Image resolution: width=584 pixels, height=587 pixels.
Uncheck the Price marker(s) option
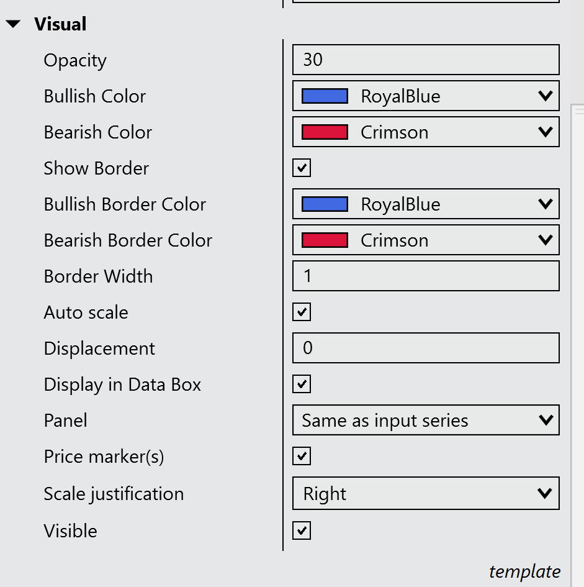click(301, 456)
